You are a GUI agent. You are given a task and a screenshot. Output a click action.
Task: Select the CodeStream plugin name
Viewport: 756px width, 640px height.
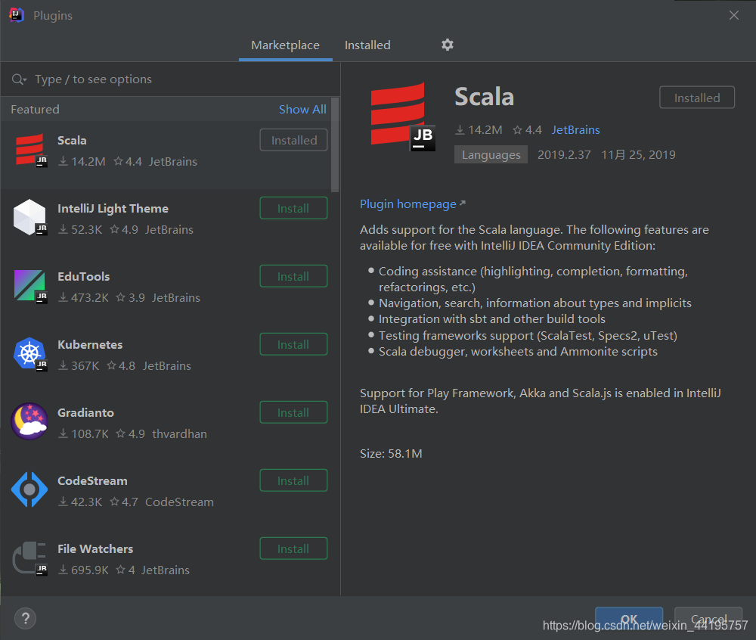point(92,480)
